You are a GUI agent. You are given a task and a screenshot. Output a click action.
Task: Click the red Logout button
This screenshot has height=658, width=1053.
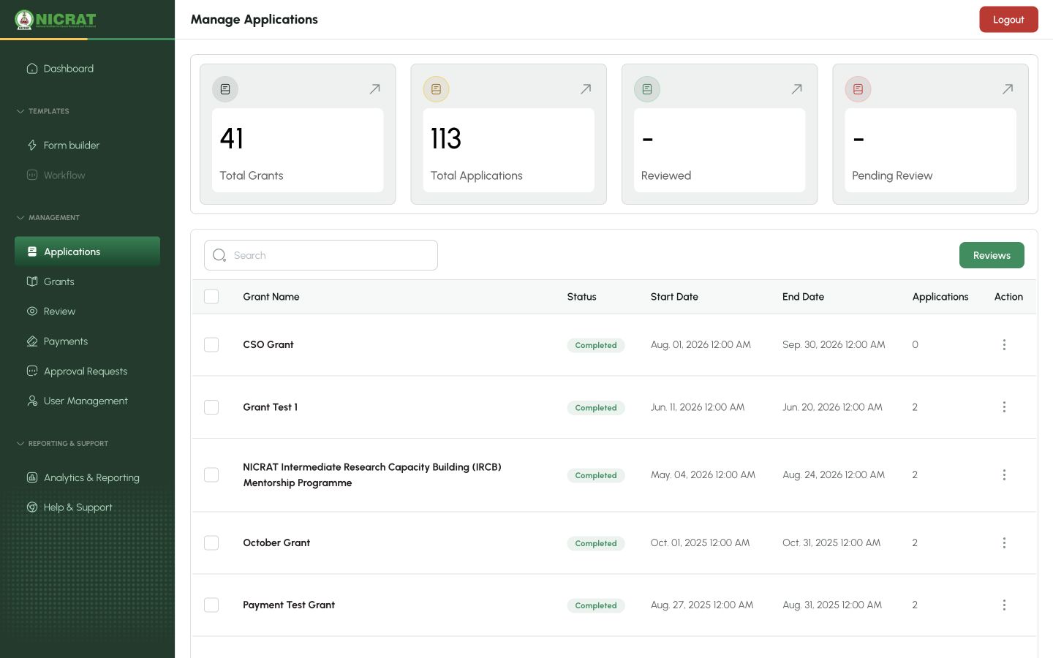point(1008,20)
